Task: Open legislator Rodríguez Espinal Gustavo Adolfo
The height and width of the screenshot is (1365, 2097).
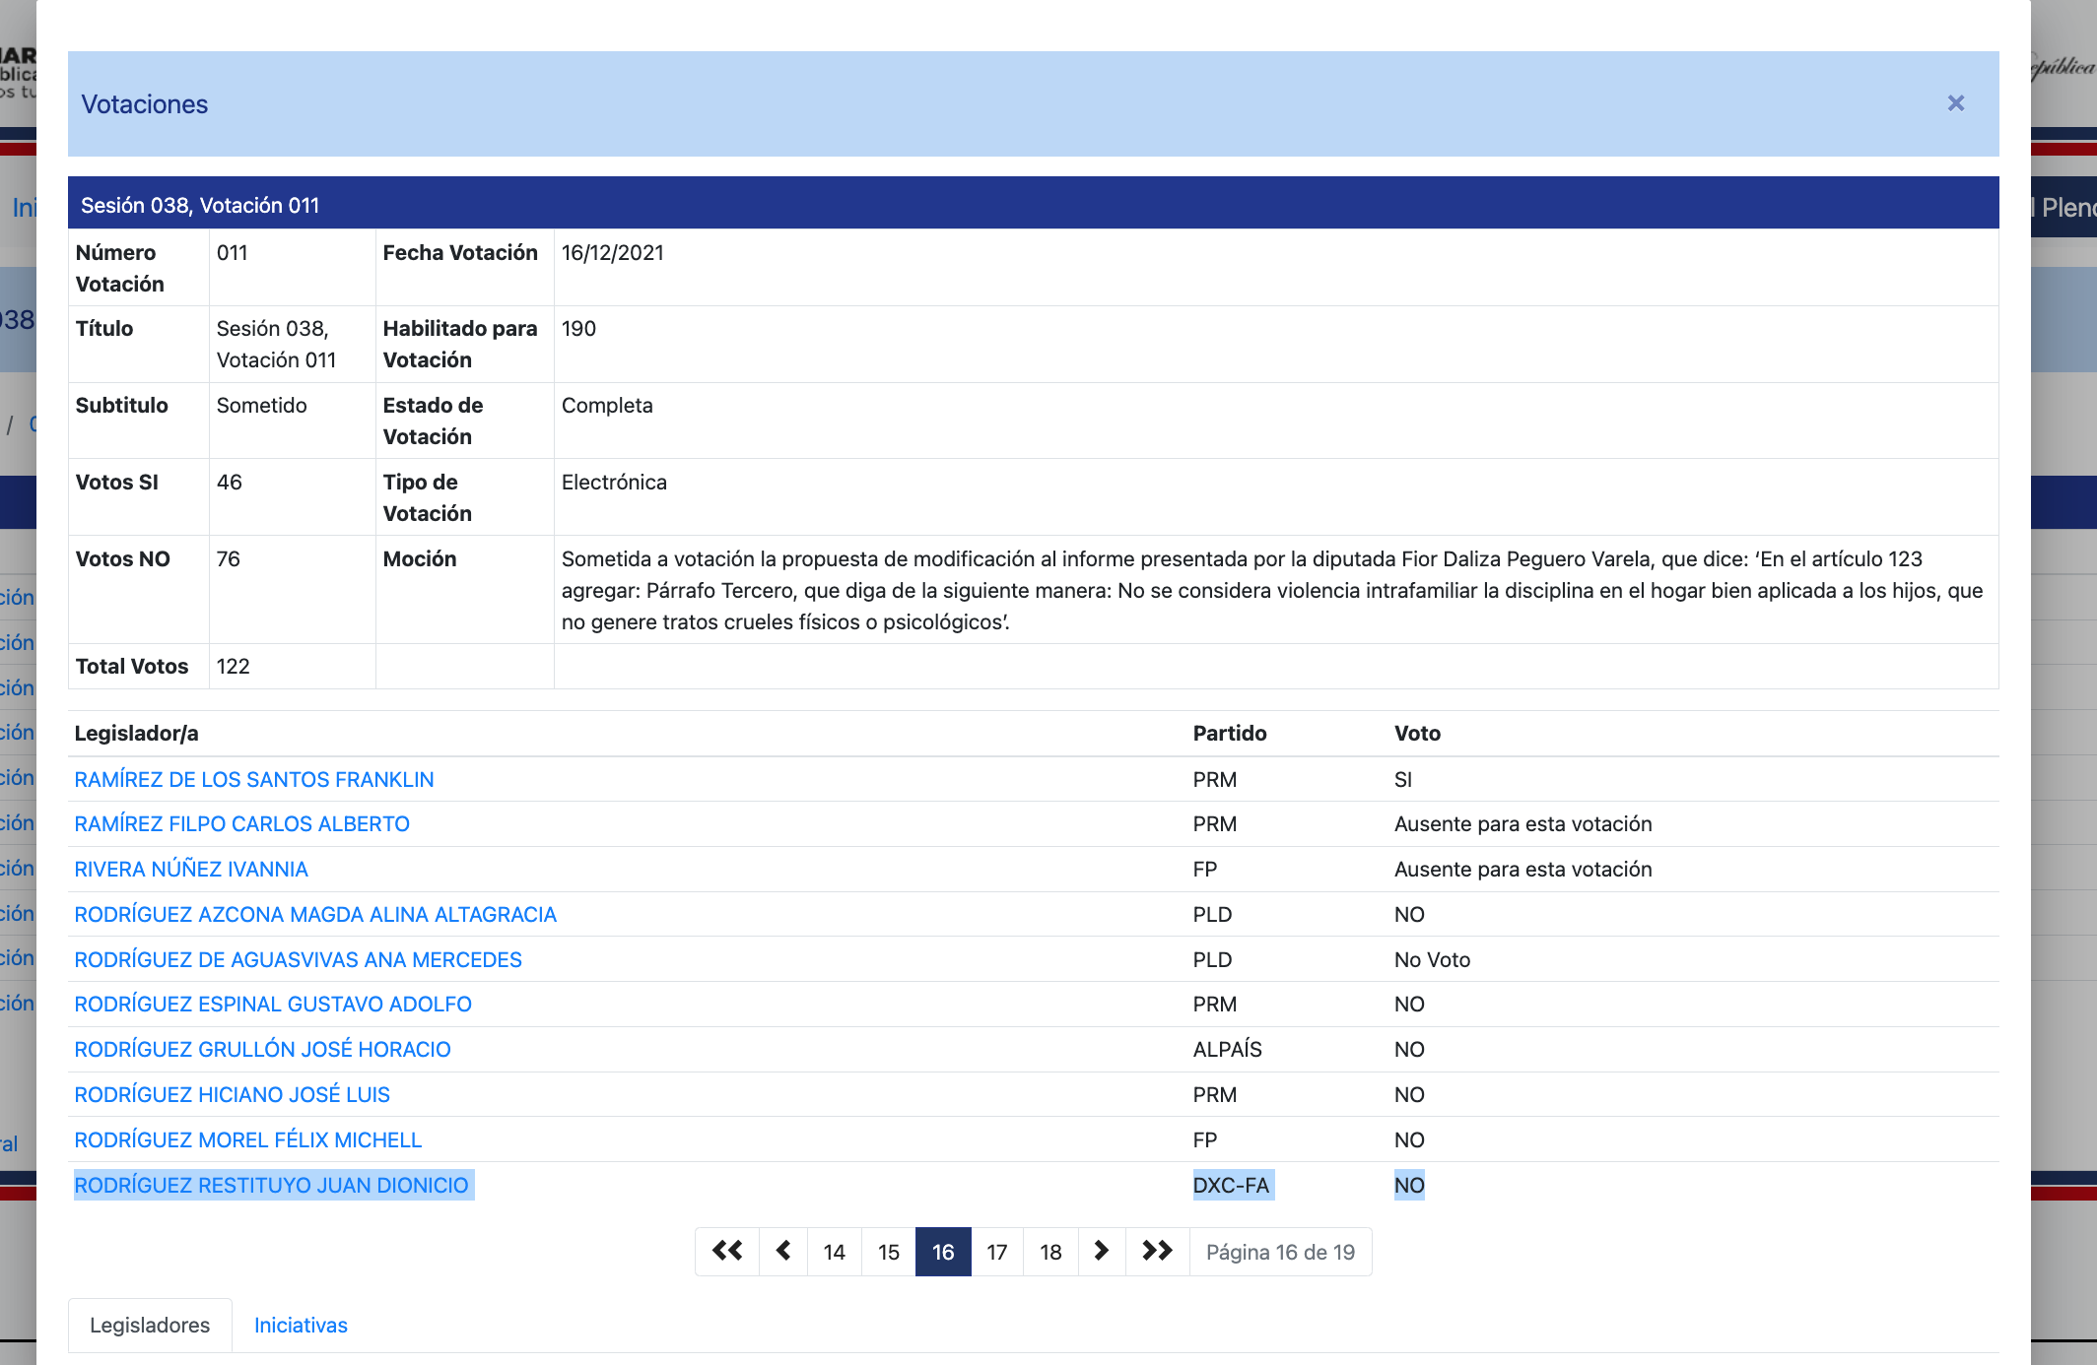Action: coord(273,1005)
